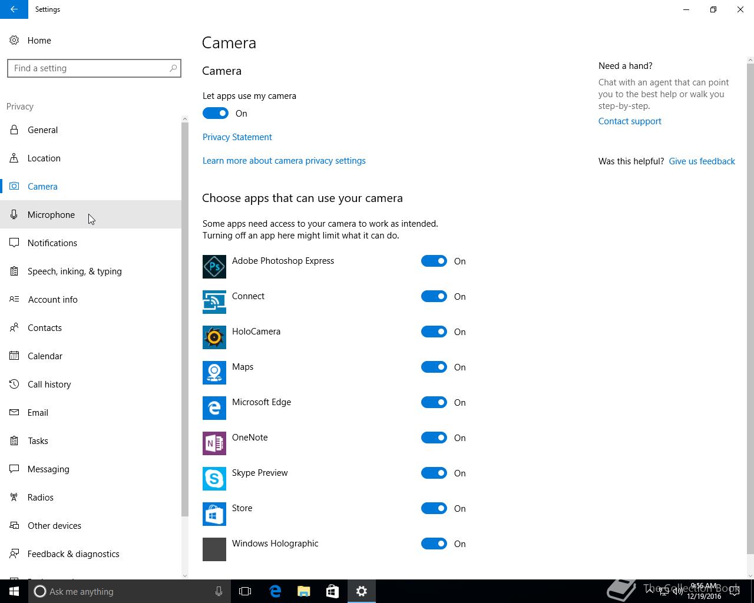754x603 pixels.
Task: Click the Location person icon in sidebar
Action: click(14, 158)
